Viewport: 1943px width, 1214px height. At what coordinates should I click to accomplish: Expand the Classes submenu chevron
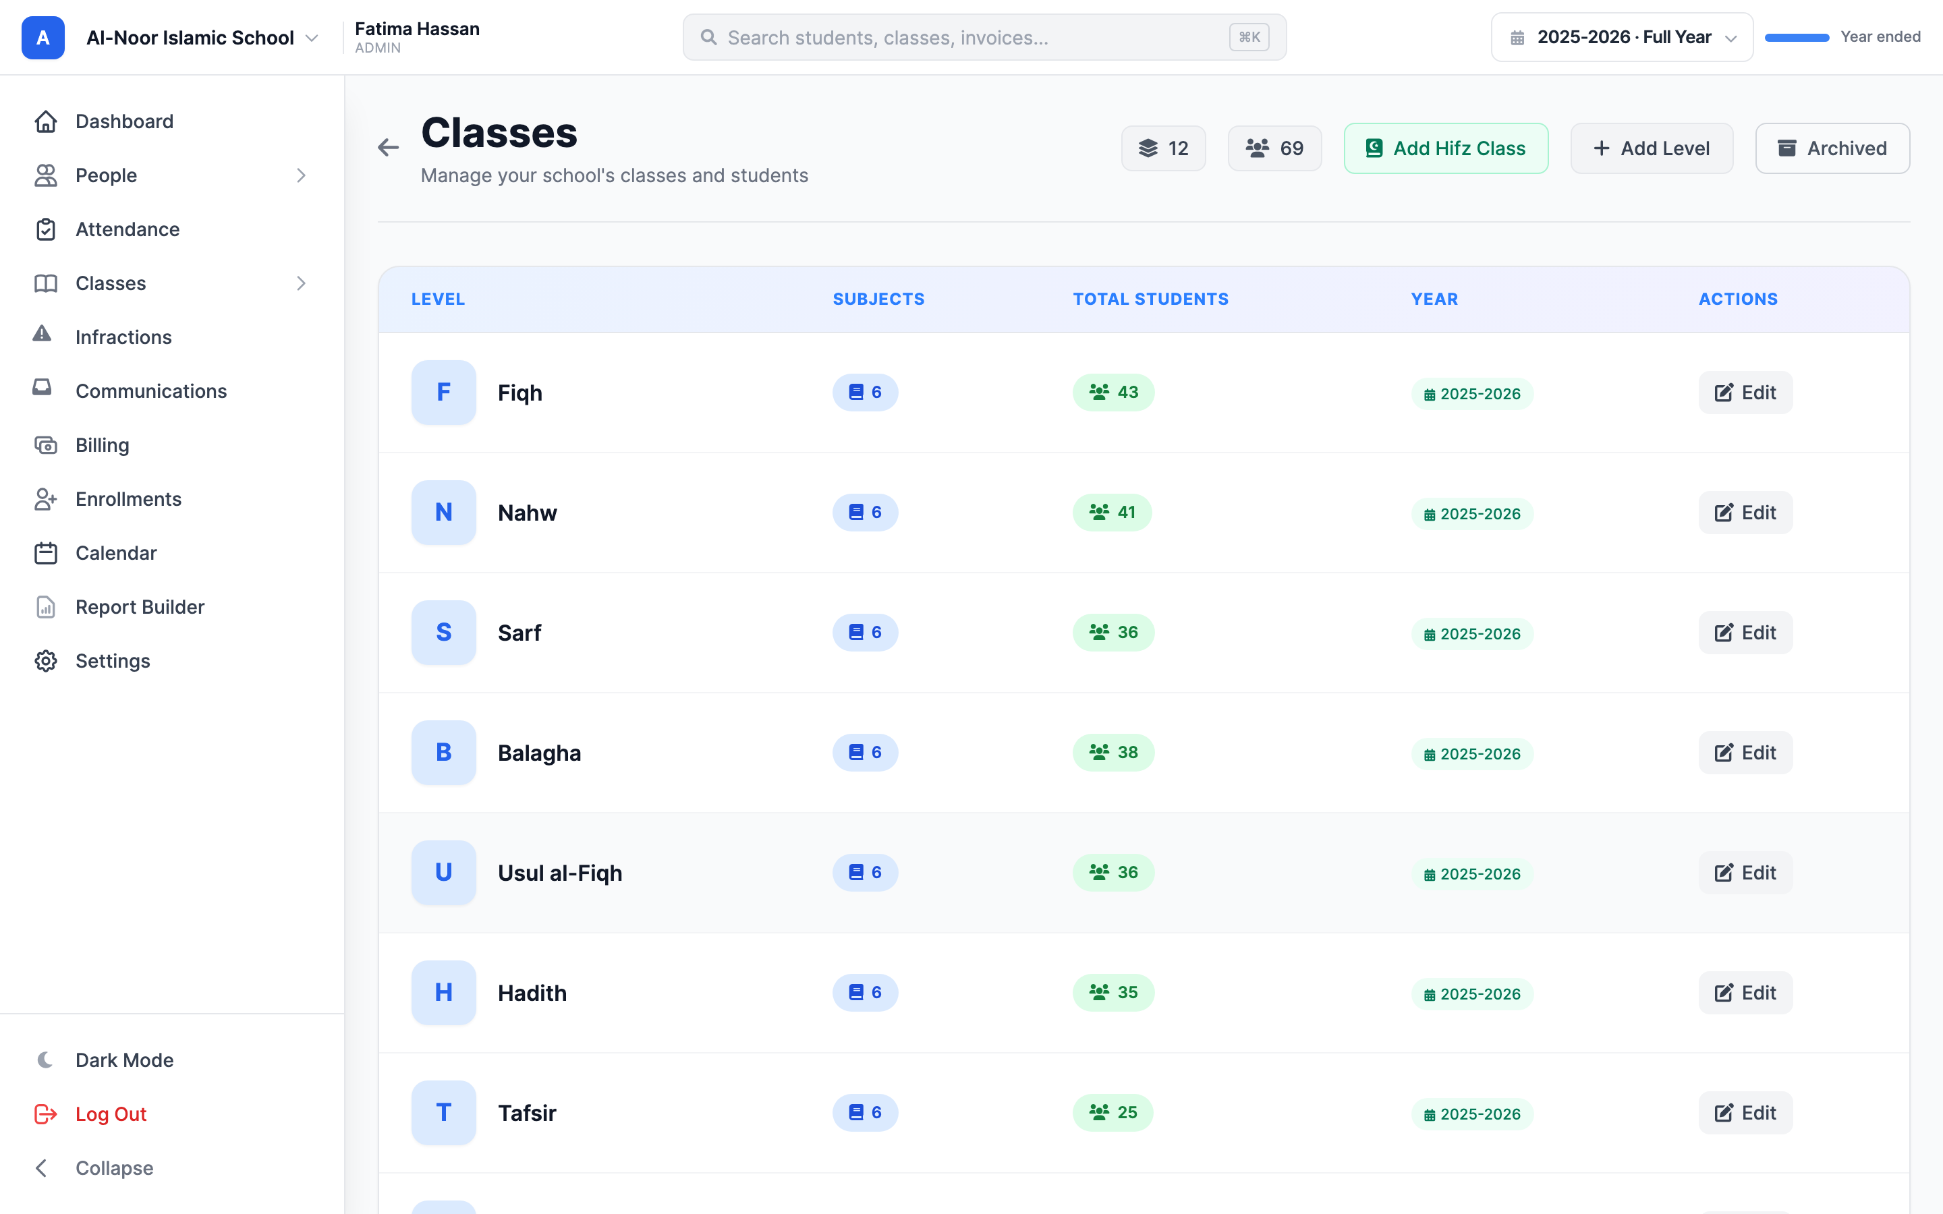301,283
